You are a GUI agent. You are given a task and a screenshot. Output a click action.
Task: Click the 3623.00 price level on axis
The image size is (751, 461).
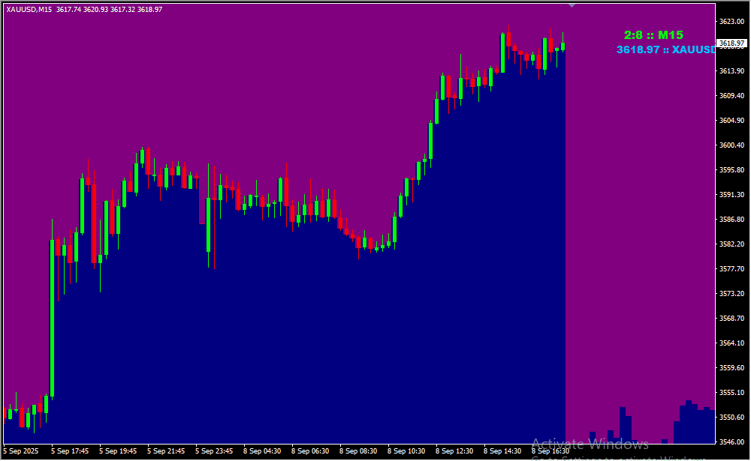coord(731,22)
